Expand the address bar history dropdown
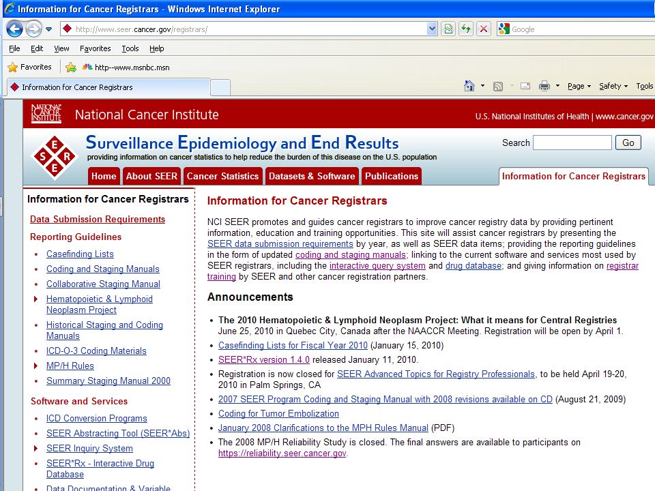The image size is (655, 491). 433,29
